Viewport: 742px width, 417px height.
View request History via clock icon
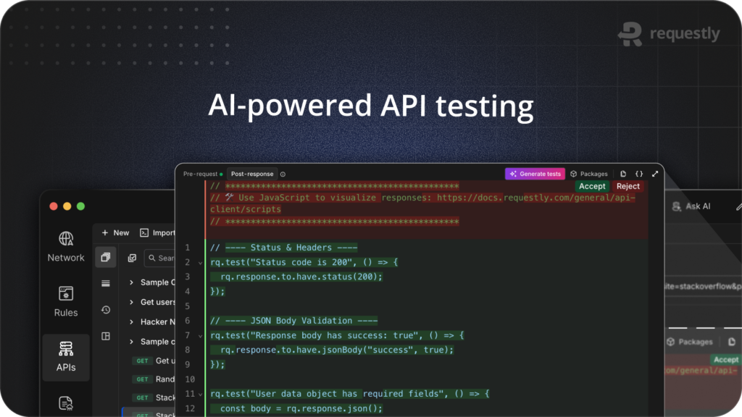click(x=106, y=310)
